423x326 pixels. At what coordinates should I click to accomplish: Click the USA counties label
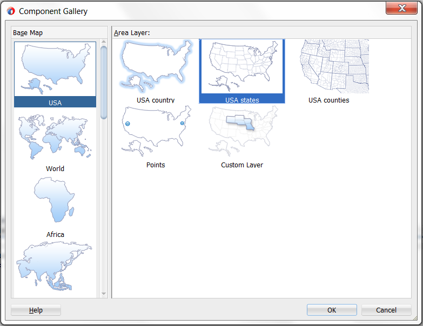point(328,100)
